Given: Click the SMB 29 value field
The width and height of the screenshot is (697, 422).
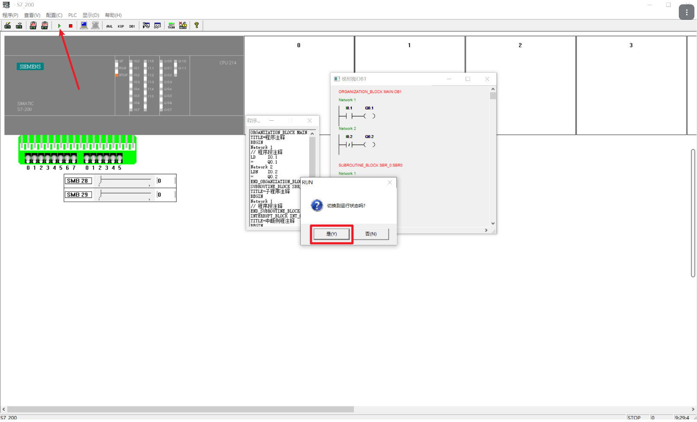Looking at the screenshot, I should tap(166, 195).
